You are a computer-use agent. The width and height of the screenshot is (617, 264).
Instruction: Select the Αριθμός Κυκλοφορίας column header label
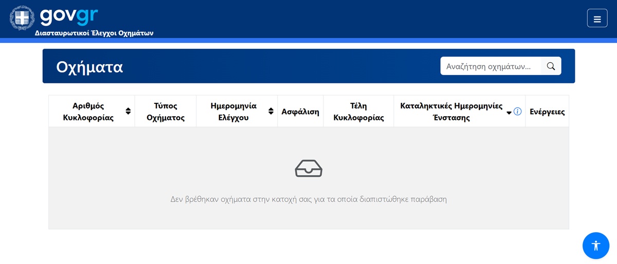[88, 111]
